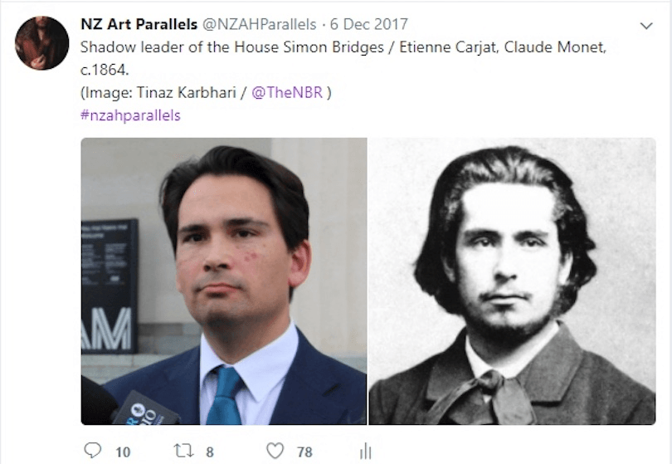The height and width of the screenshot is (464, 672).
Task: Open tweet analytics bar chart icon
Action: [x=366, y=452]
